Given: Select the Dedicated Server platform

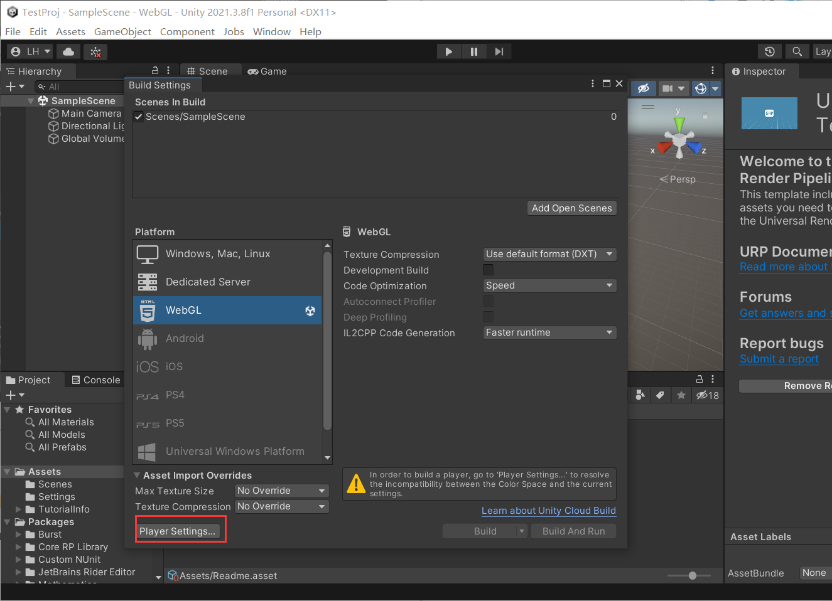Looking at the screenshot, I should click(227, 282).
